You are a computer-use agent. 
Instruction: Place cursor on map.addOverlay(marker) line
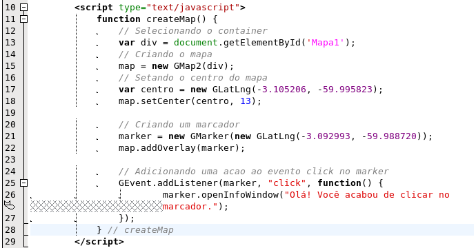(x=181, y=148)
